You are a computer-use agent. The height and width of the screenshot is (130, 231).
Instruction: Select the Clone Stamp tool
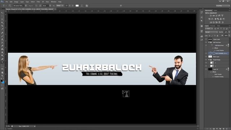2,39
